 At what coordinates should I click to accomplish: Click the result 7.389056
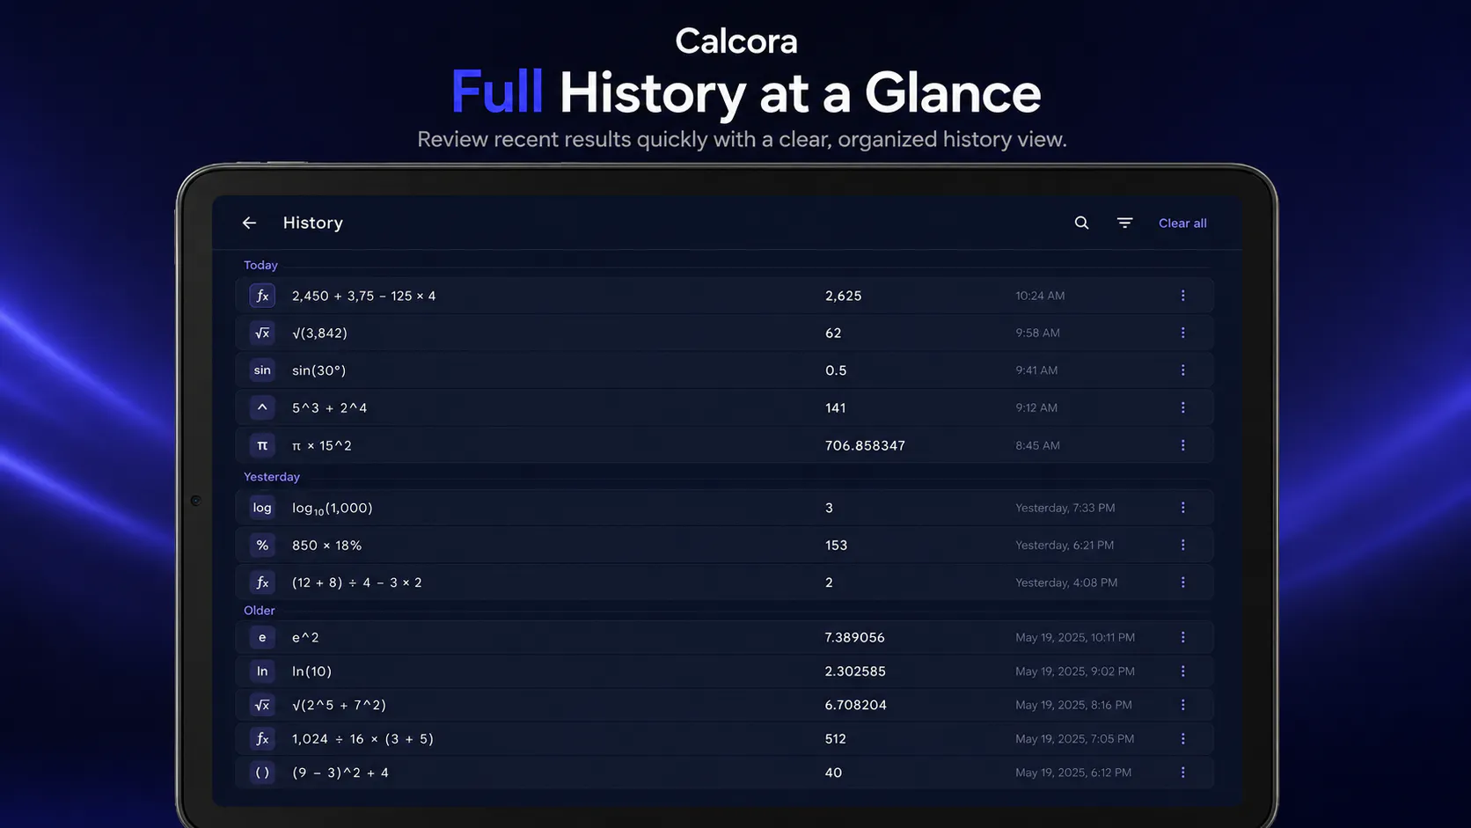point(855,637)
